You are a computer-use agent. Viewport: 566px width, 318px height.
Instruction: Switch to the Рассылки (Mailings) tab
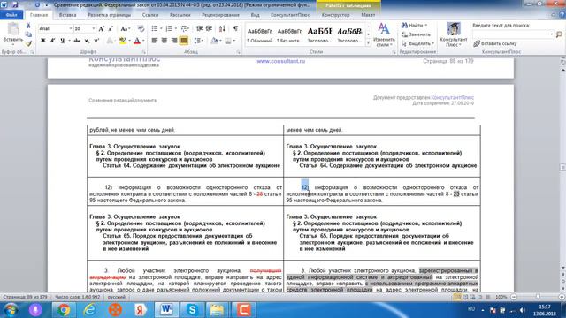180,15
